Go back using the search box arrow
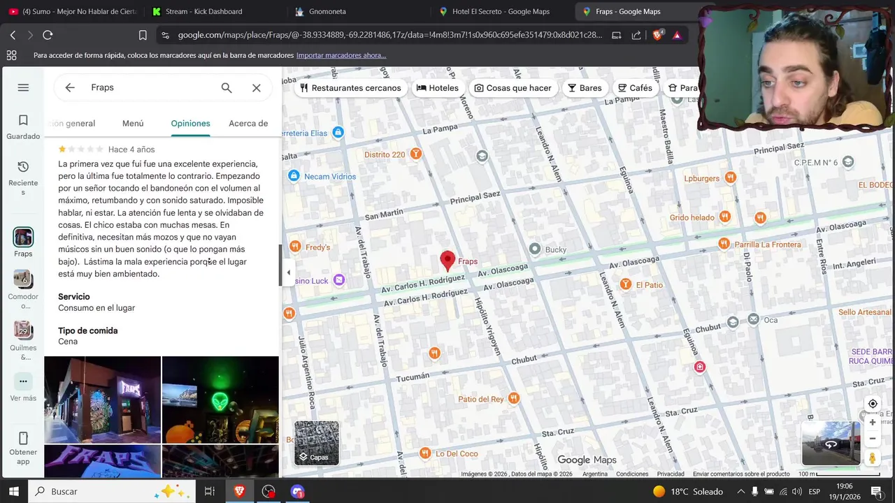Image resolution: width=895 pixels, height=503 pixels. (x=70, y=87)
